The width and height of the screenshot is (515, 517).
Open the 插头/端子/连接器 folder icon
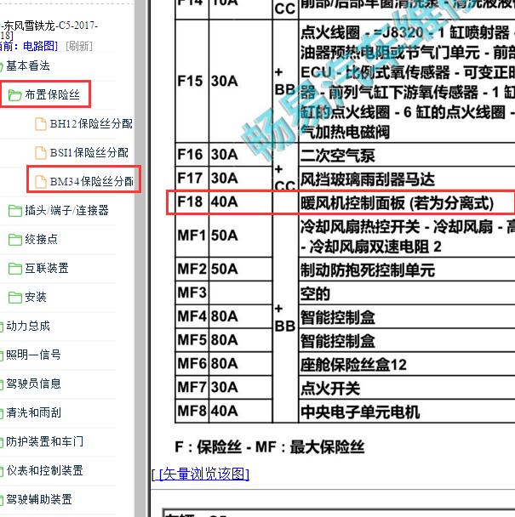click(x=14, y=211)
